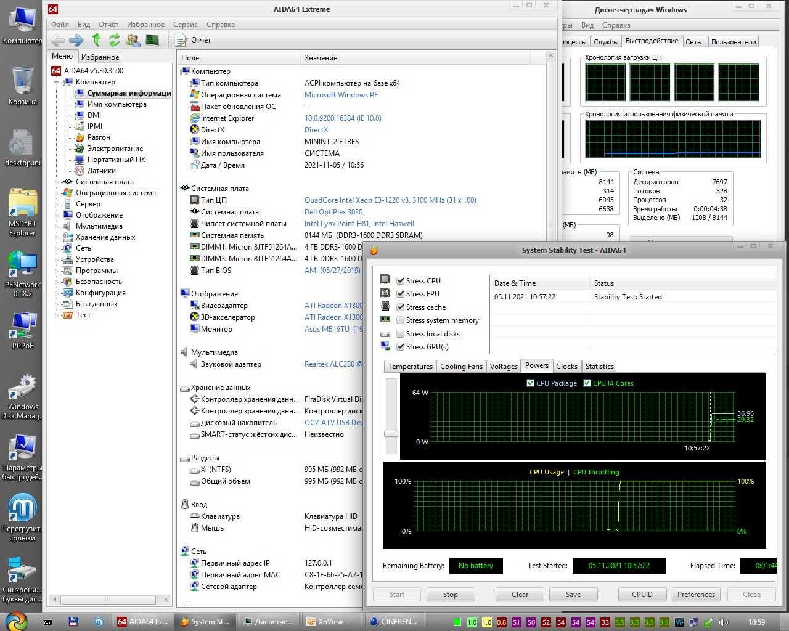This screenshot has height=631, width=789.
Task: Open the Корзина desktop icon
Action: point(23,86)
